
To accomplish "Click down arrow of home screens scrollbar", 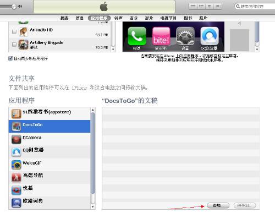I will tap(257, 49).
